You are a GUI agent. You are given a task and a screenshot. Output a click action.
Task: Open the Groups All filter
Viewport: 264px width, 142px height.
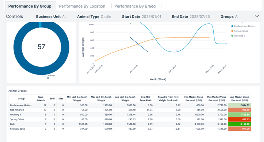(230, 17)
